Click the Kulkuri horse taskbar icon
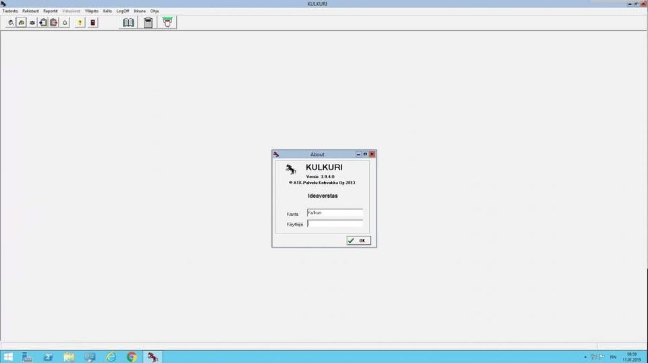Viewport: 648px width, 363px height. pos(153,357)
